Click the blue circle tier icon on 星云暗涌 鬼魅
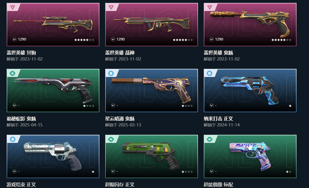The height and width of the screenshot is (188, 309). pyautogui.click(x=111, y=73)
